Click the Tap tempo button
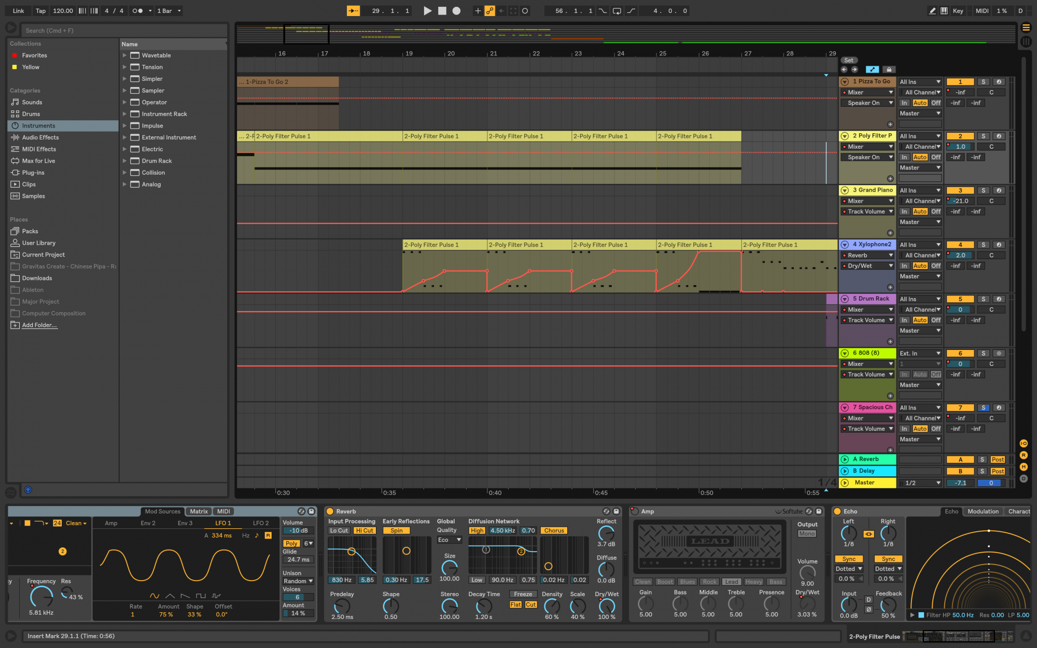 [x=40, y=10]
